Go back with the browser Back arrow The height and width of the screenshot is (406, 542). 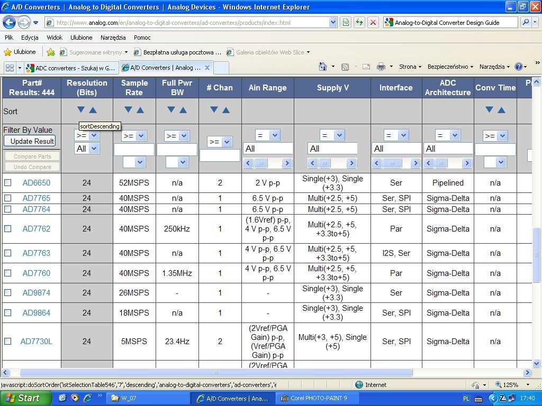(x=10, y=23)
